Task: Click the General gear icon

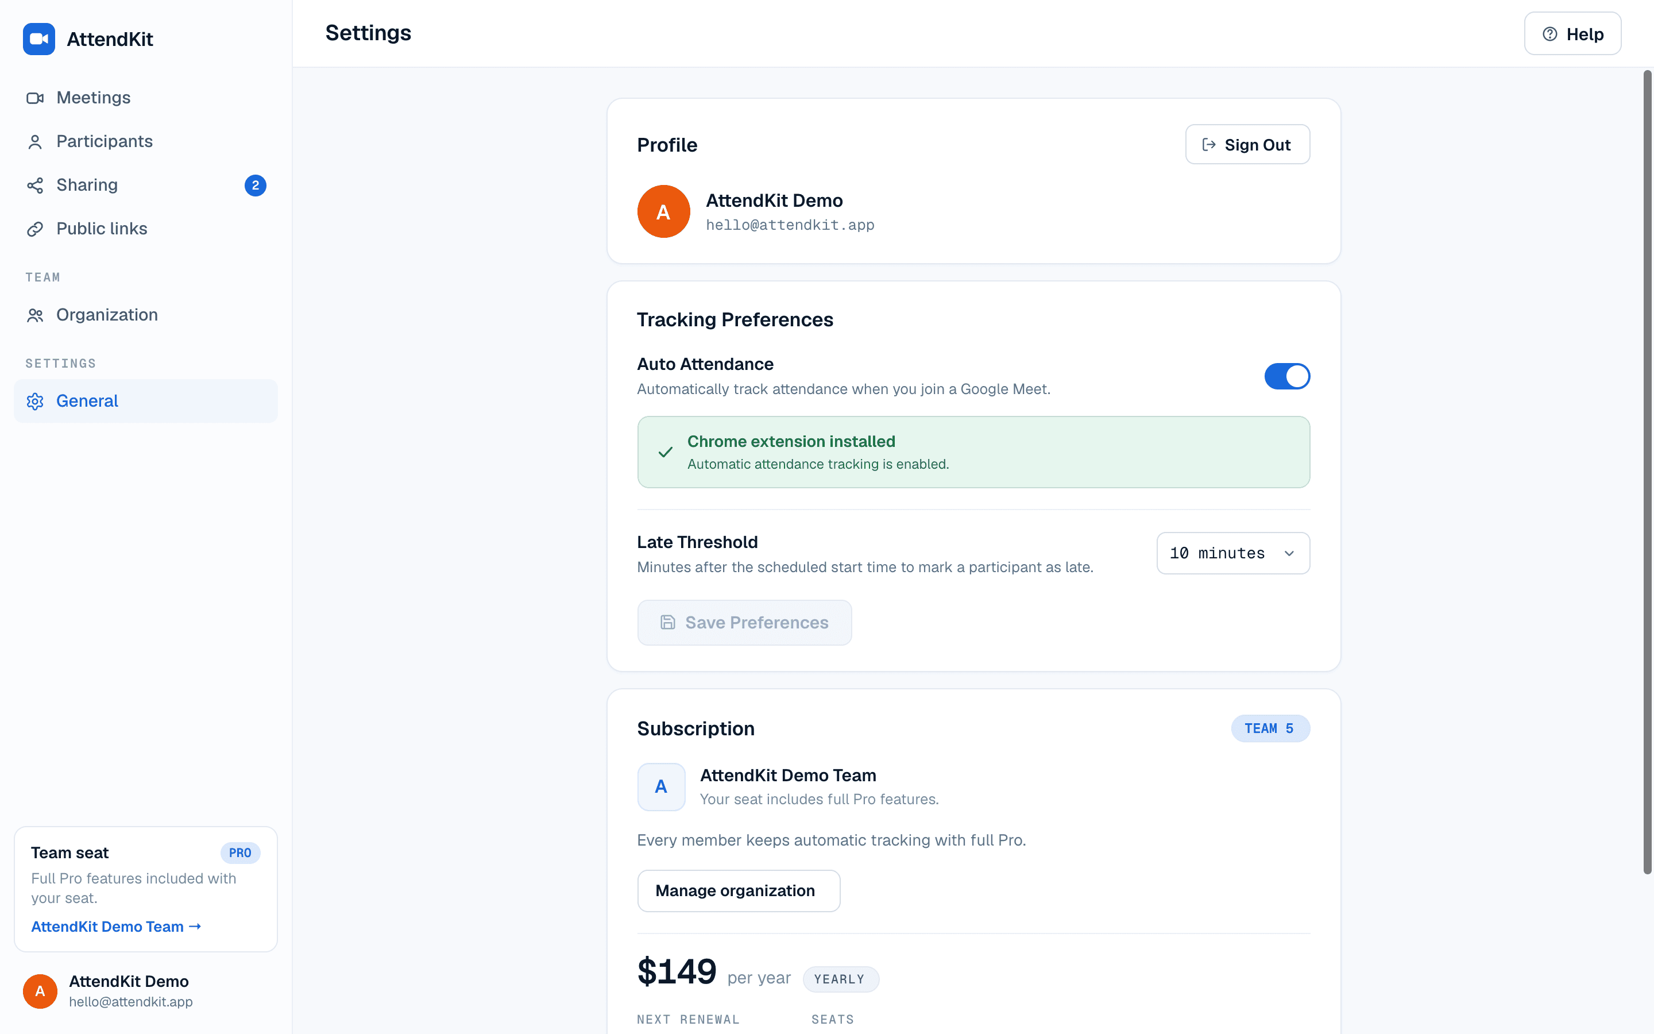Action: [35, 402]
